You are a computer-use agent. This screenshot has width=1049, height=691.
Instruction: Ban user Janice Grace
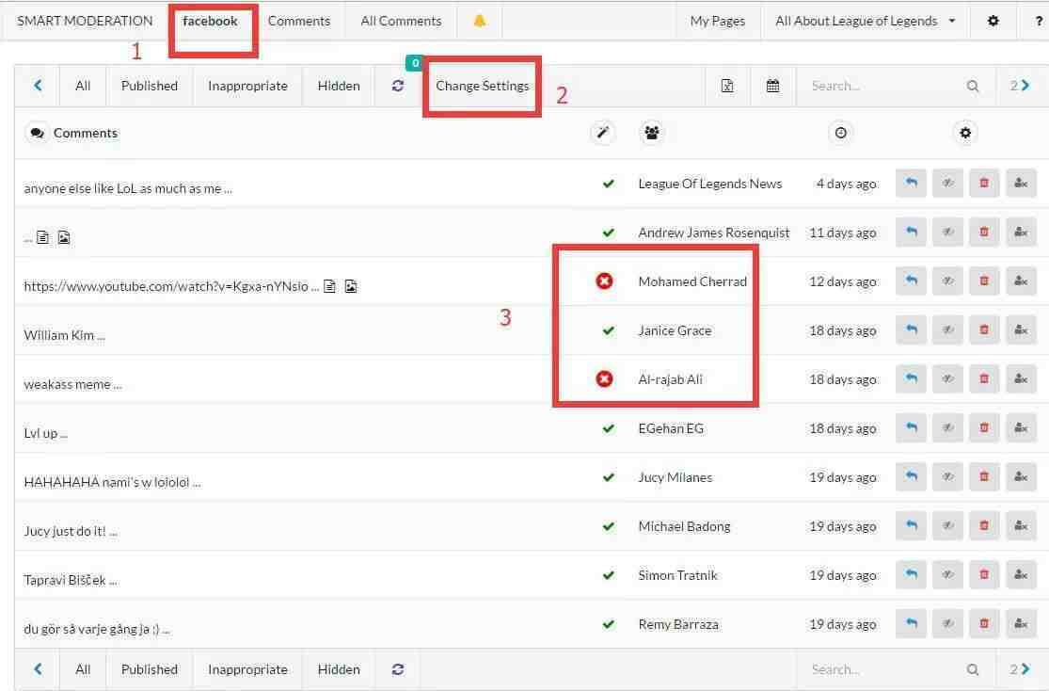coord(1021,330)
